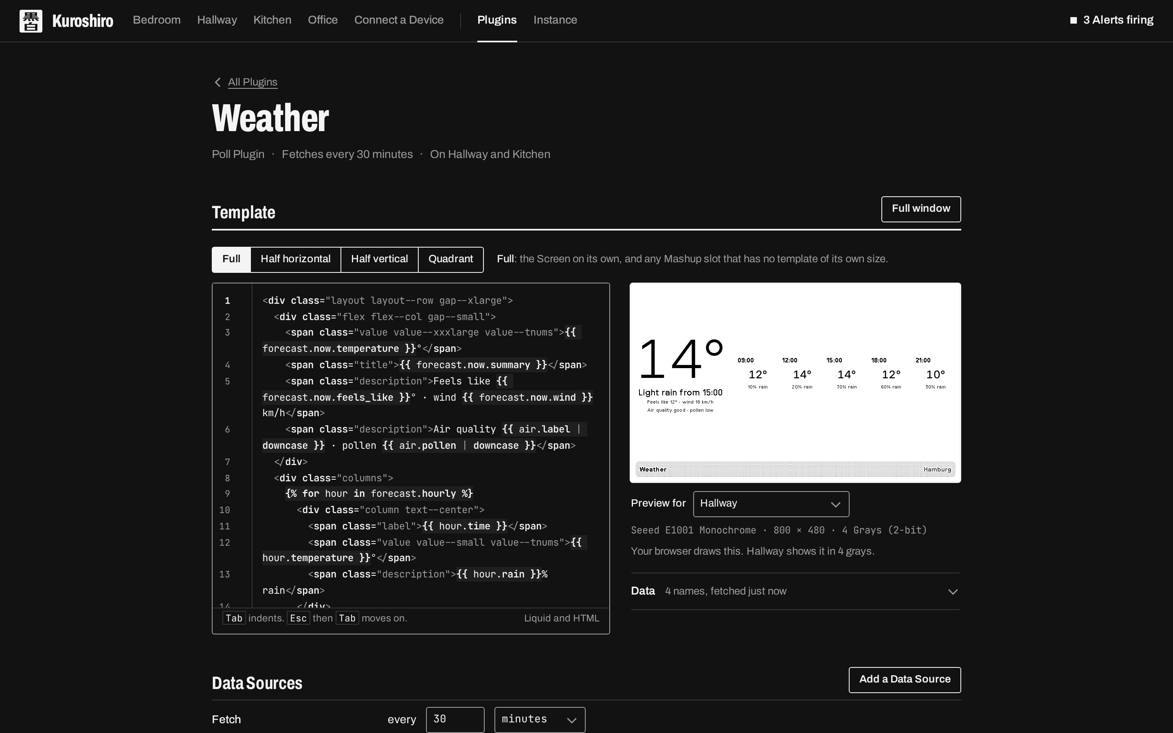Image resolution: width=1173 pixels, height=733 pixels.
Task: Click the alerts square indicator icon
Action: pyautogui.click(x=1074, y=20)
